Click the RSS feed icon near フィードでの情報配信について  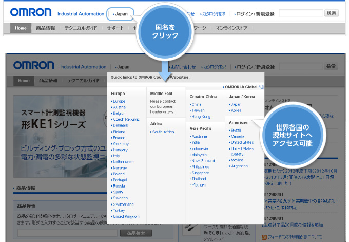point(264,237)
